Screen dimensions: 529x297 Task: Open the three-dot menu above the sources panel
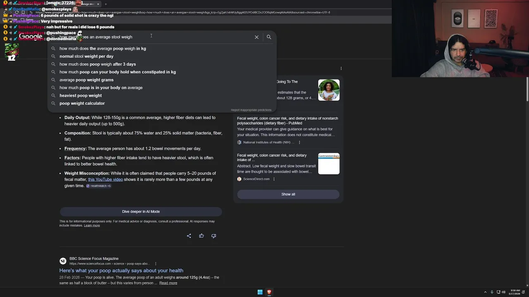(341, 68)
